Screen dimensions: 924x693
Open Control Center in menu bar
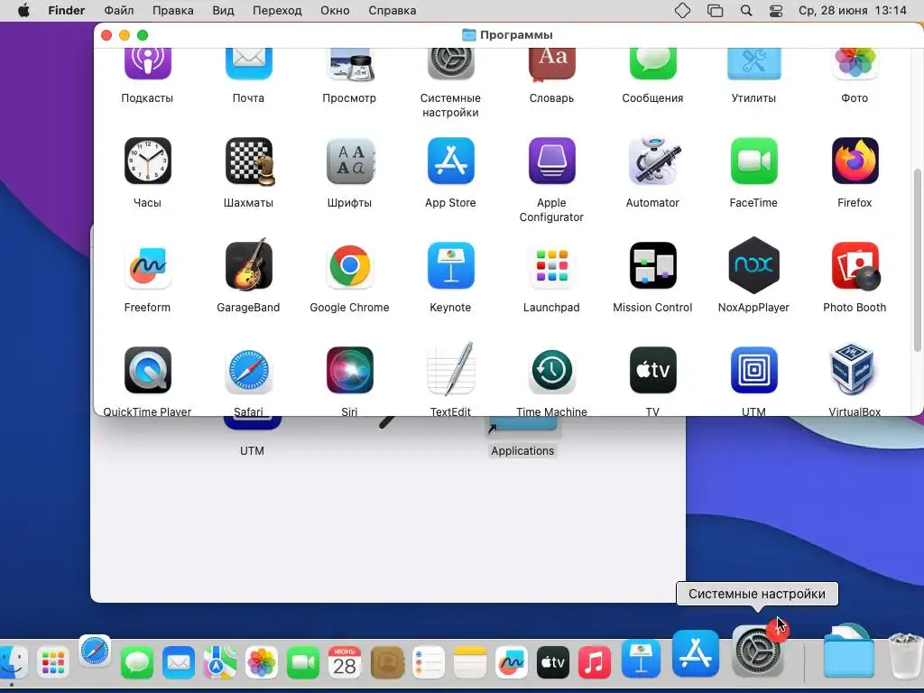pyautogui.click(x=776, y=11)
